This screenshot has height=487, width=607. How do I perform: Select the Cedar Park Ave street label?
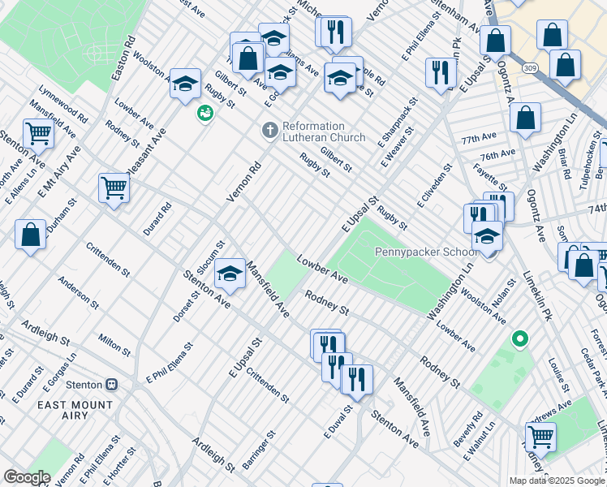tap(593, 373)
